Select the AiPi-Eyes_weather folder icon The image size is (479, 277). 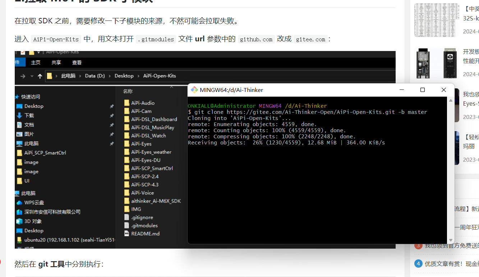[126, 152]
